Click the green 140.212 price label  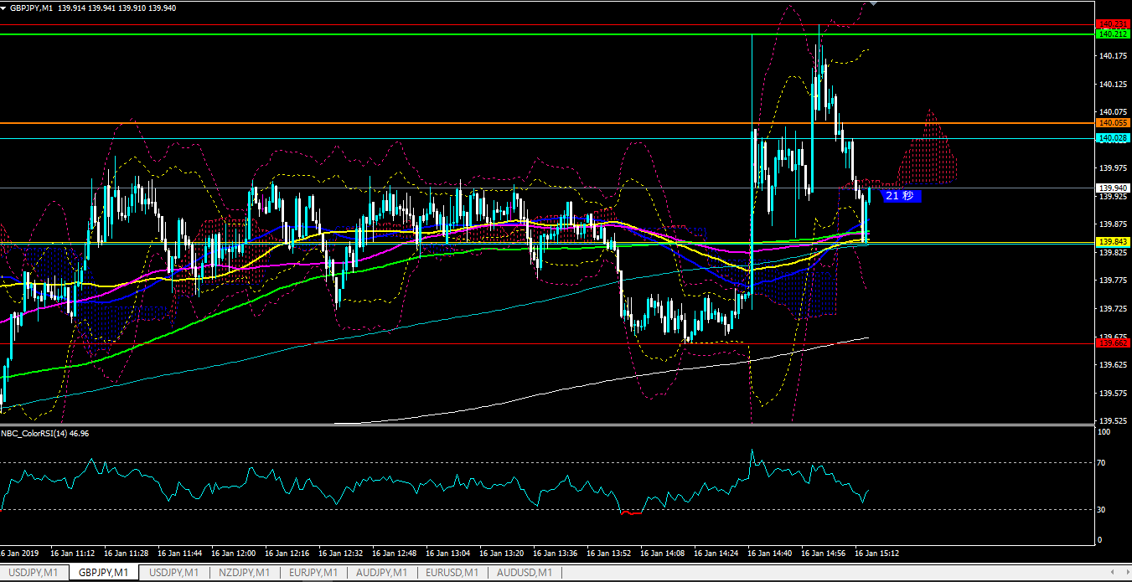coord(1114,34)
